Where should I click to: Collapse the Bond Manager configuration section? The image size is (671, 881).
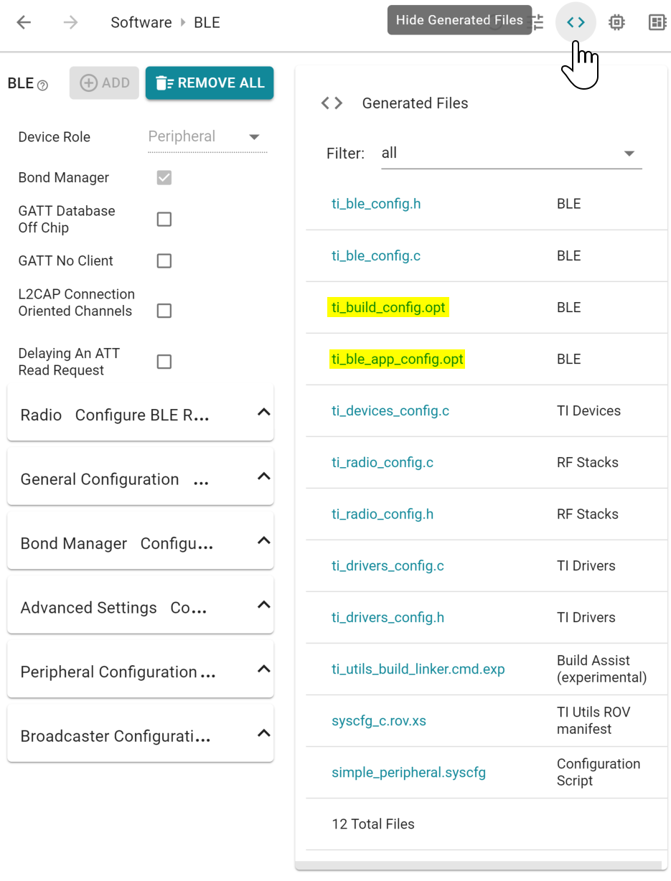point(263,541)
